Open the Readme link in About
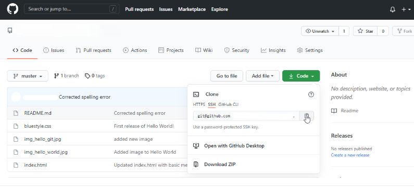 pyautogui.click(x=349, y=111)
